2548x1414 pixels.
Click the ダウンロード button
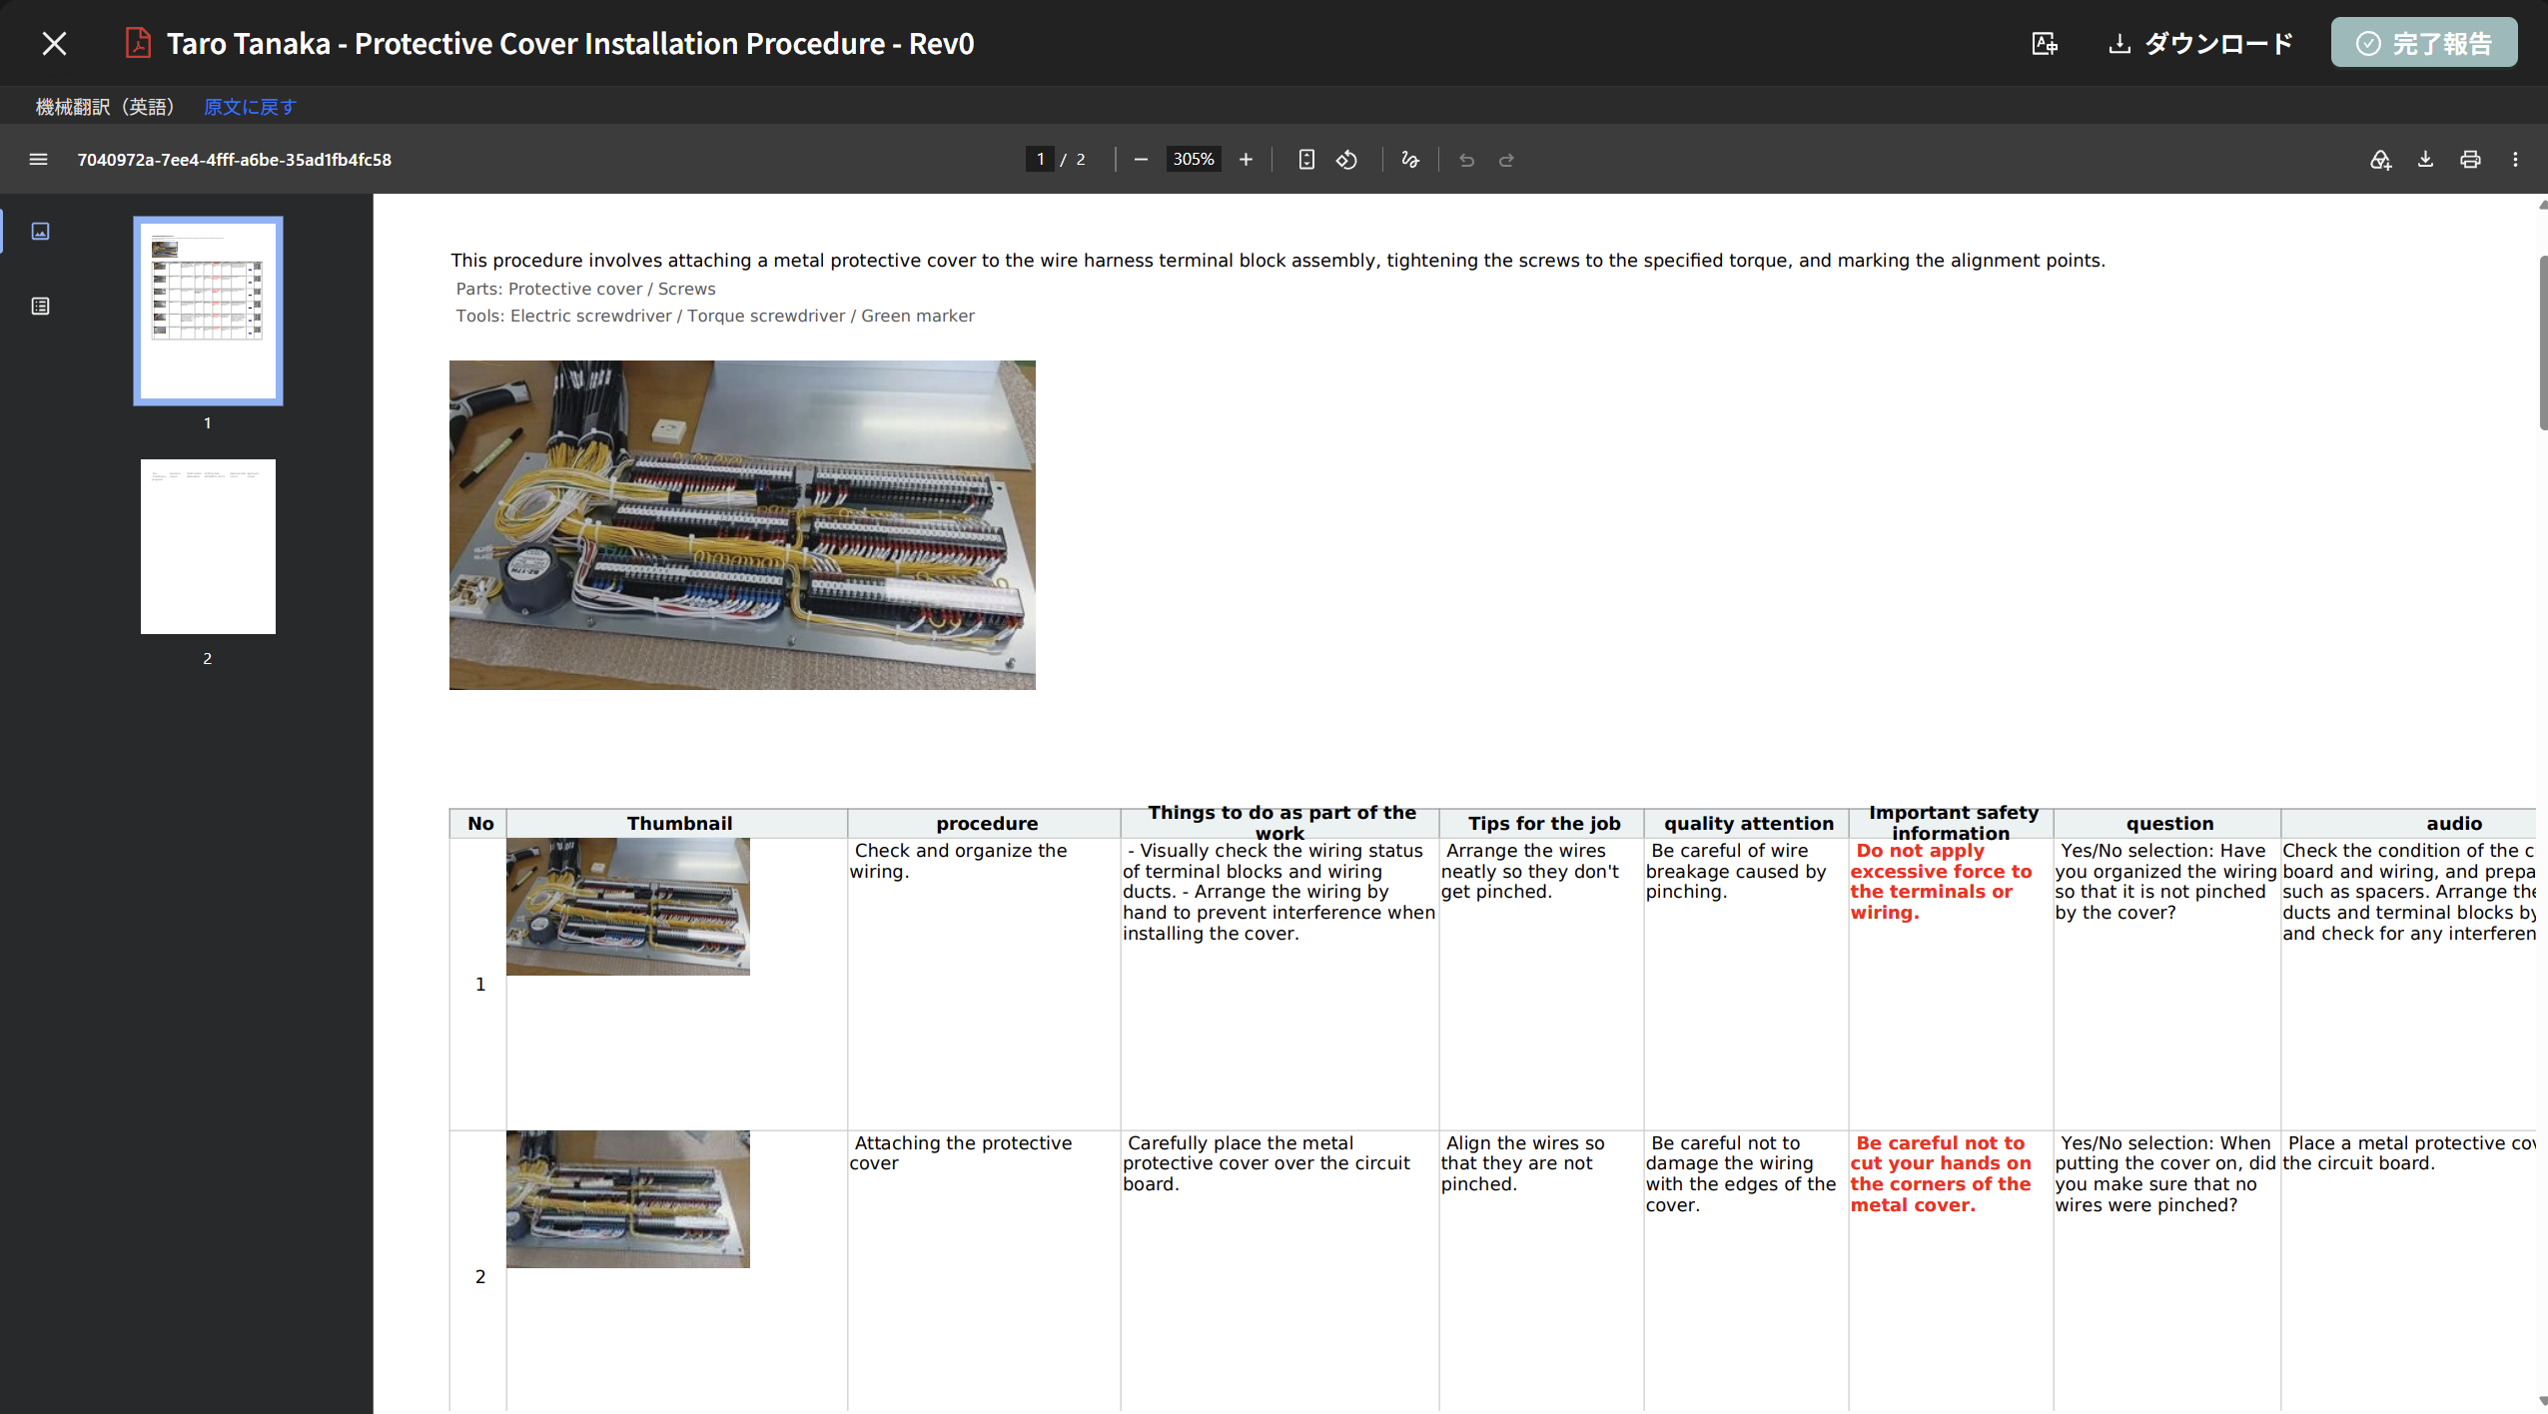coord(2200,44)
